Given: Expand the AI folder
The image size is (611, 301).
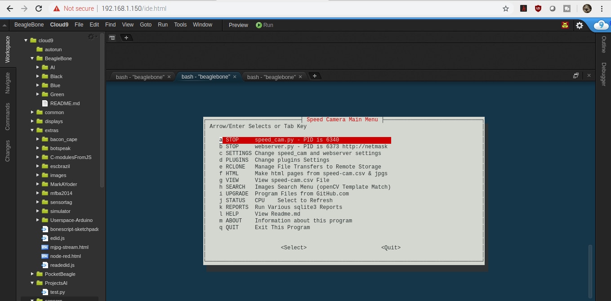Looking at the screenshot, I should (38, 67).
